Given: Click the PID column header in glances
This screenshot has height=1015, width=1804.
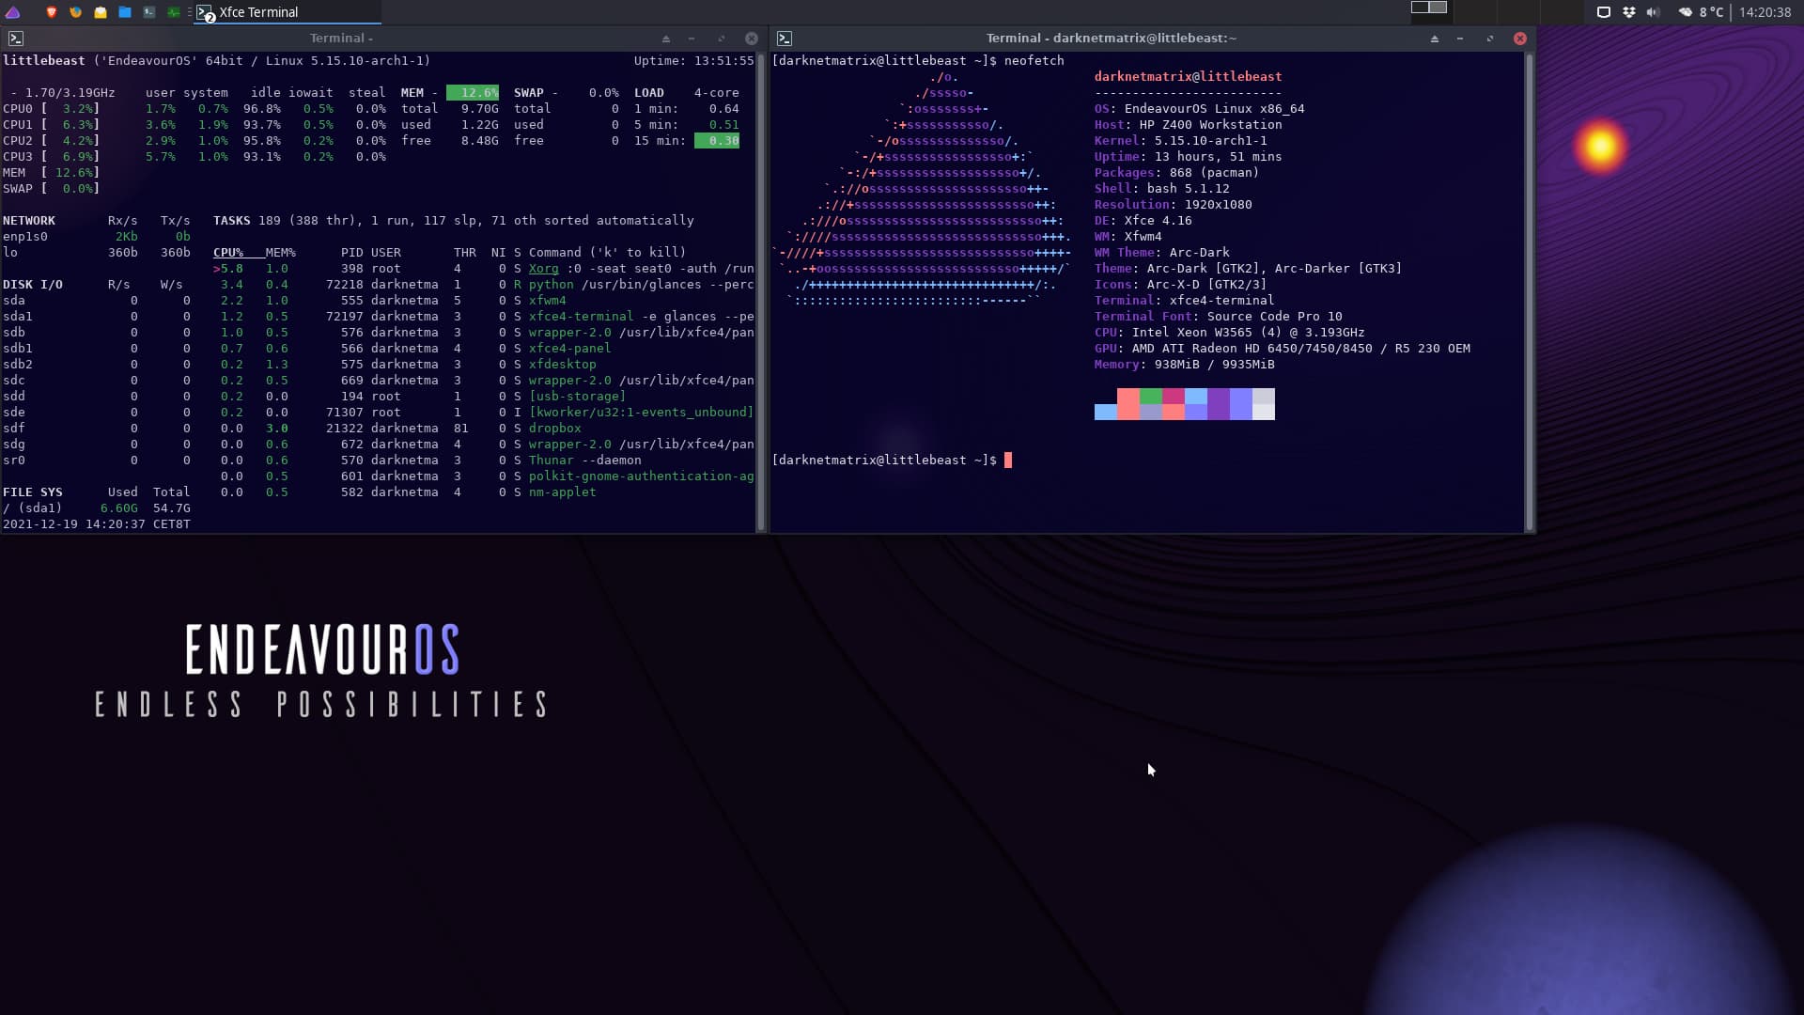Looking at the screenshot, I should pos(352,252).
